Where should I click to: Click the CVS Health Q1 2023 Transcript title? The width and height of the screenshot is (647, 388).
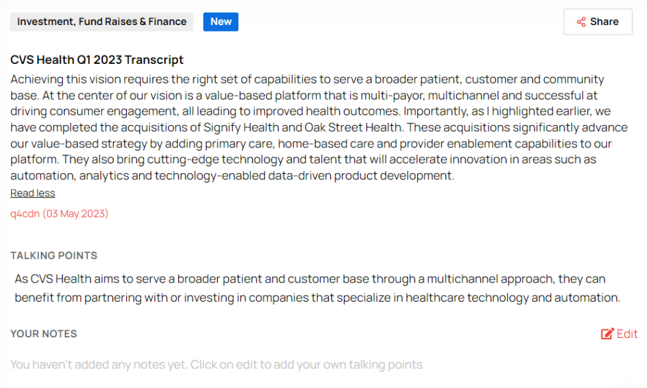point(96,59)
